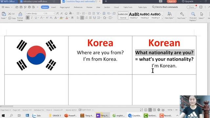
Task: Open the Review tab
Action: click(x=89, y=7)
